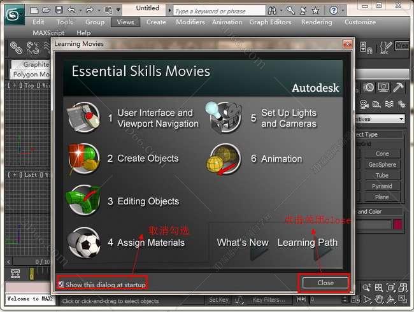Click the Tube object type button

pyautogui.click(x=382, y=175)
